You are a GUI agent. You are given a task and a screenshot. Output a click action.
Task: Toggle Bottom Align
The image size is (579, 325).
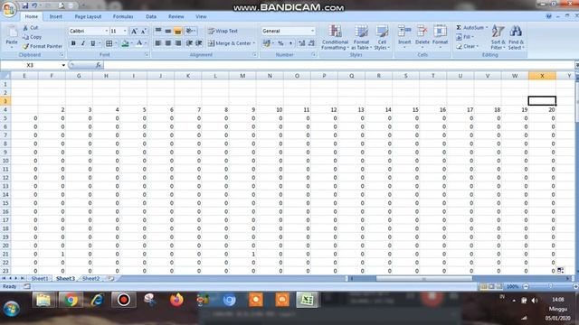(x=177, y=31)
